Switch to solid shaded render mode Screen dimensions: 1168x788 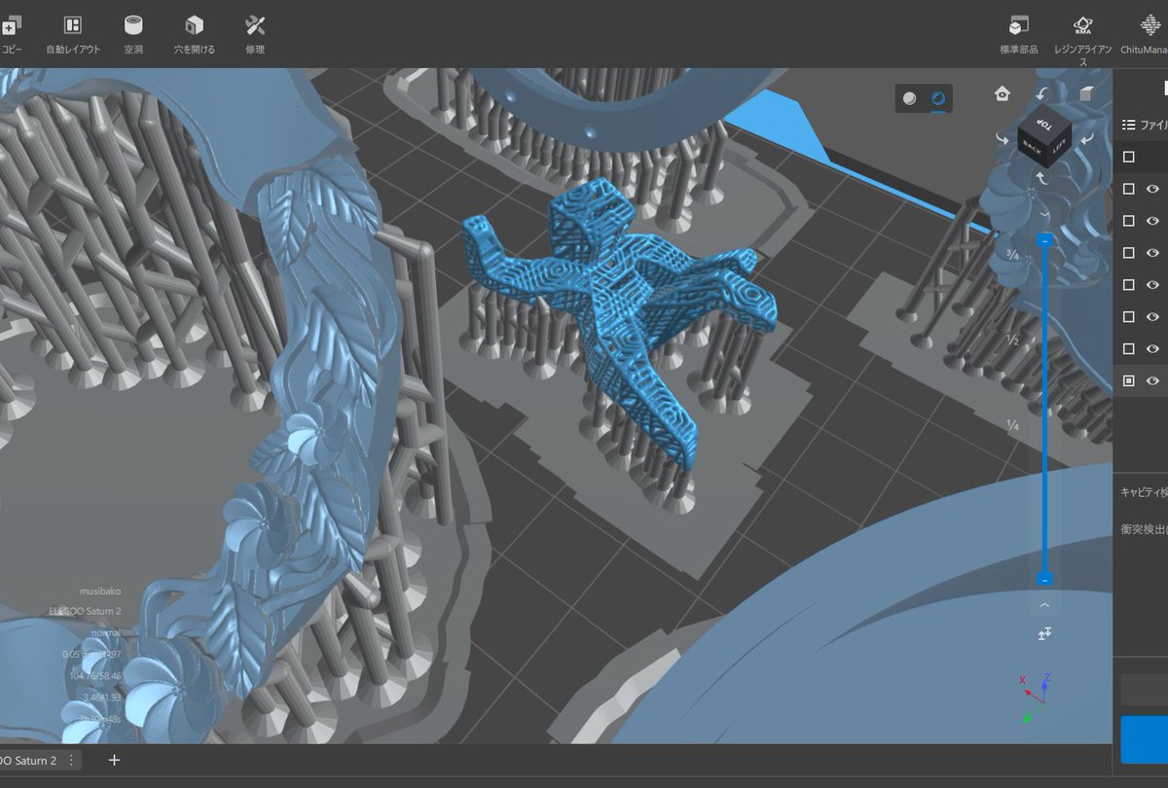909,98
